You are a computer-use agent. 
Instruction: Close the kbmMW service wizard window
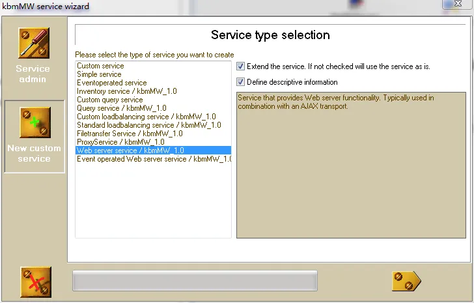458,4
